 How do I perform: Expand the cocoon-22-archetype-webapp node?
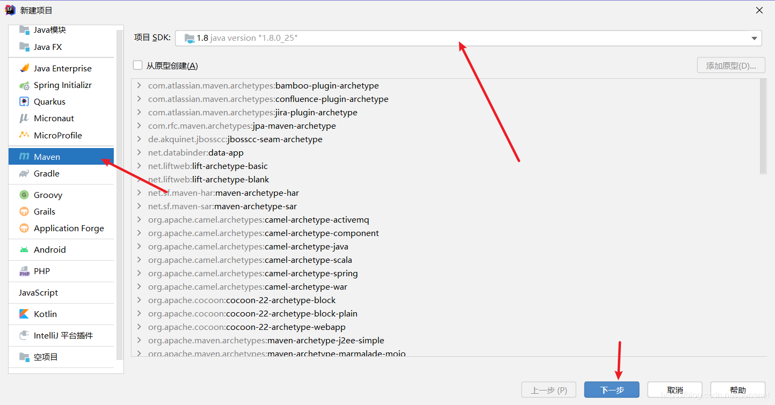139,327
